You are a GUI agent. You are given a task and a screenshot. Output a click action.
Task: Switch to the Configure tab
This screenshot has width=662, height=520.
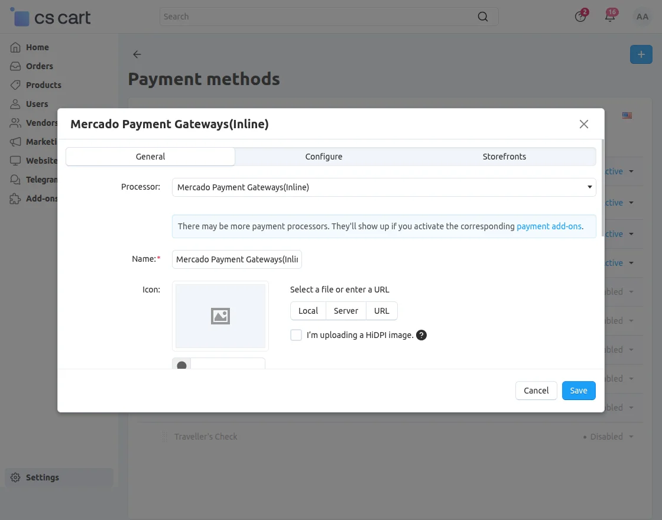324,157
